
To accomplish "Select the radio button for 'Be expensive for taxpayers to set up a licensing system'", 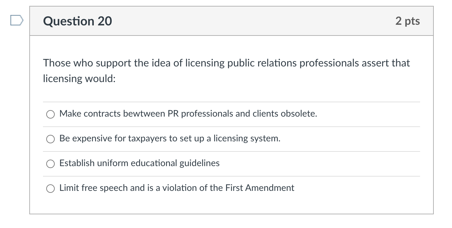I will [50, 139].
